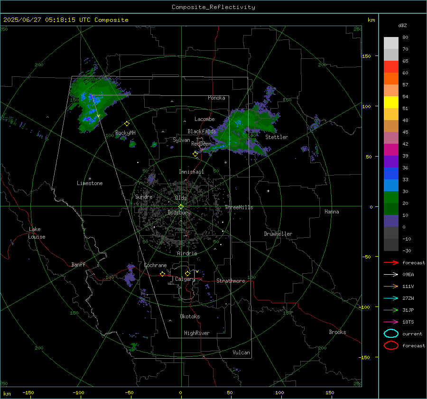The image size is (427, 399).
Task: Click the yellow diamond marker above Calgary
Action: [187, 273]
